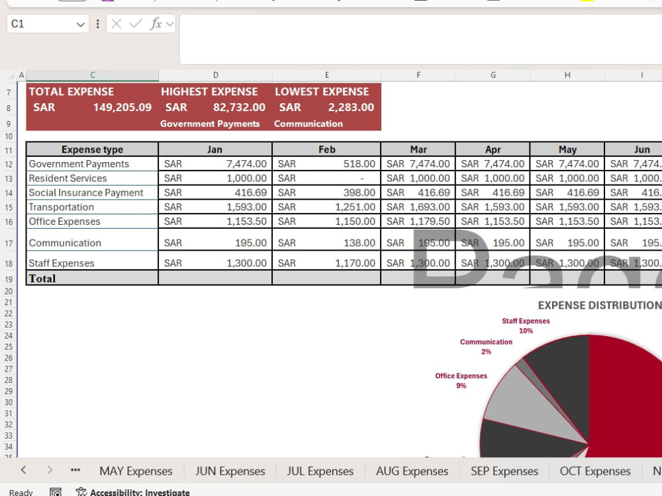Select Feb Government Payments value 518.00
662x496 pixels.
(327, 163)
